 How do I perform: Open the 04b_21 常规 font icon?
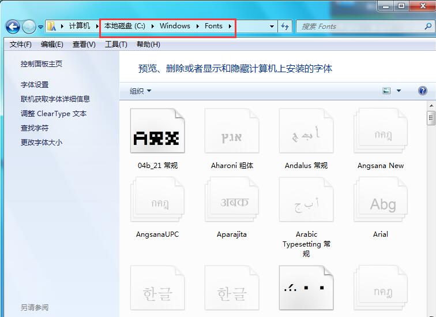(157, 131)
